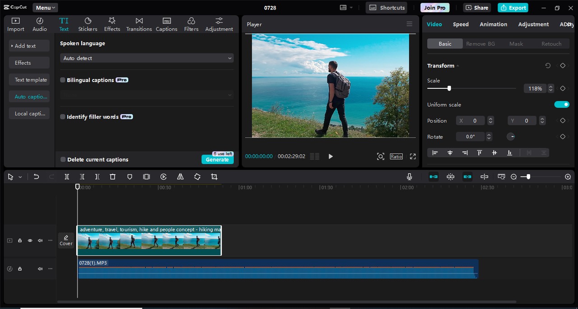Open the Audio panel
Image resolution: width=578 pixels, height=309 pixels.
40,24
